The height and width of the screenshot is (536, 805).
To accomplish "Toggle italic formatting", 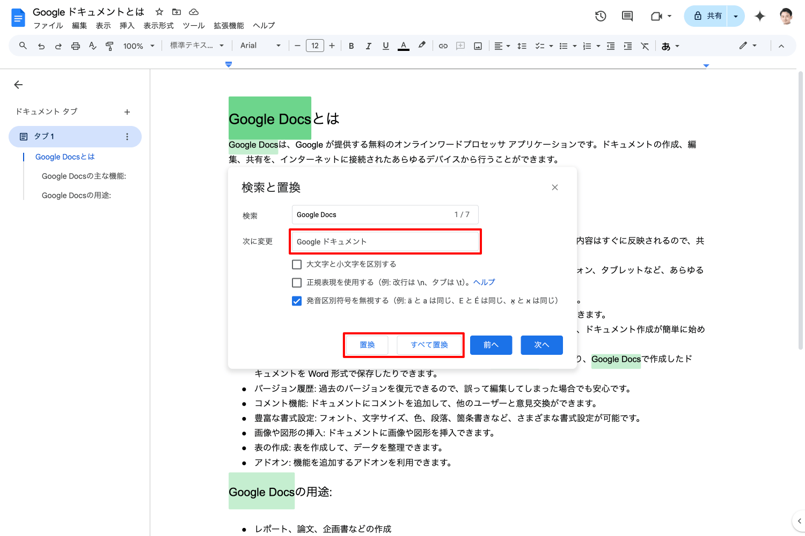I will [369, 46].
